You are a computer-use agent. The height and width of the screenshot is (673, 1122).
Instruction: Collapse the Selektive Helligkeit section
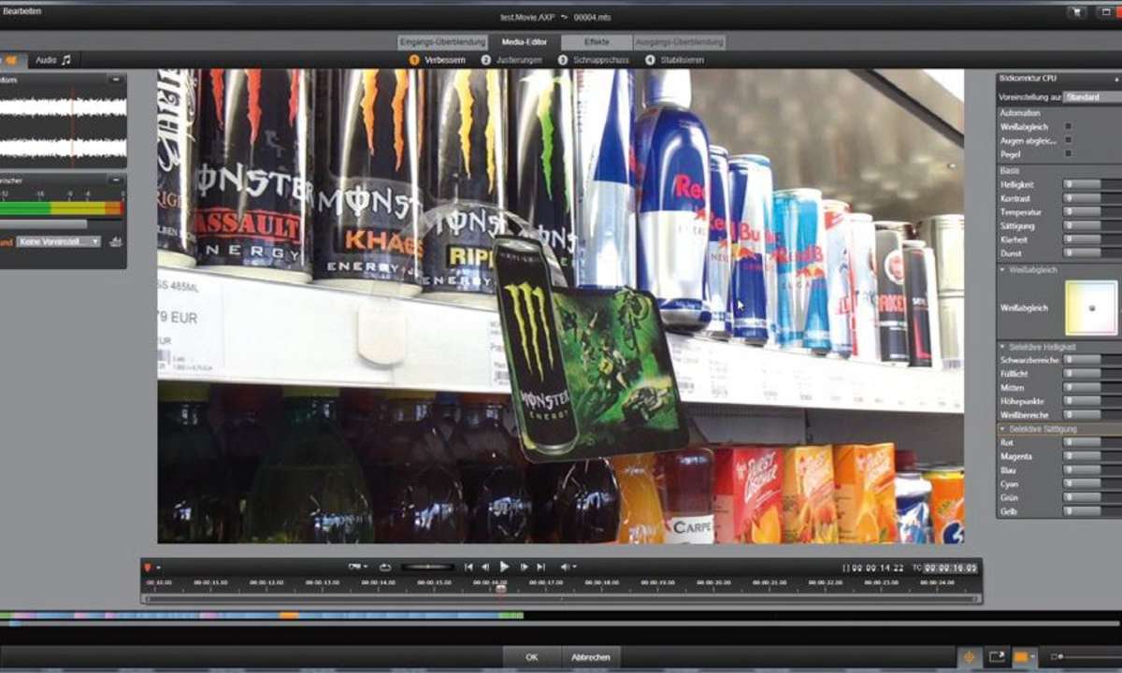[1002, 347]
